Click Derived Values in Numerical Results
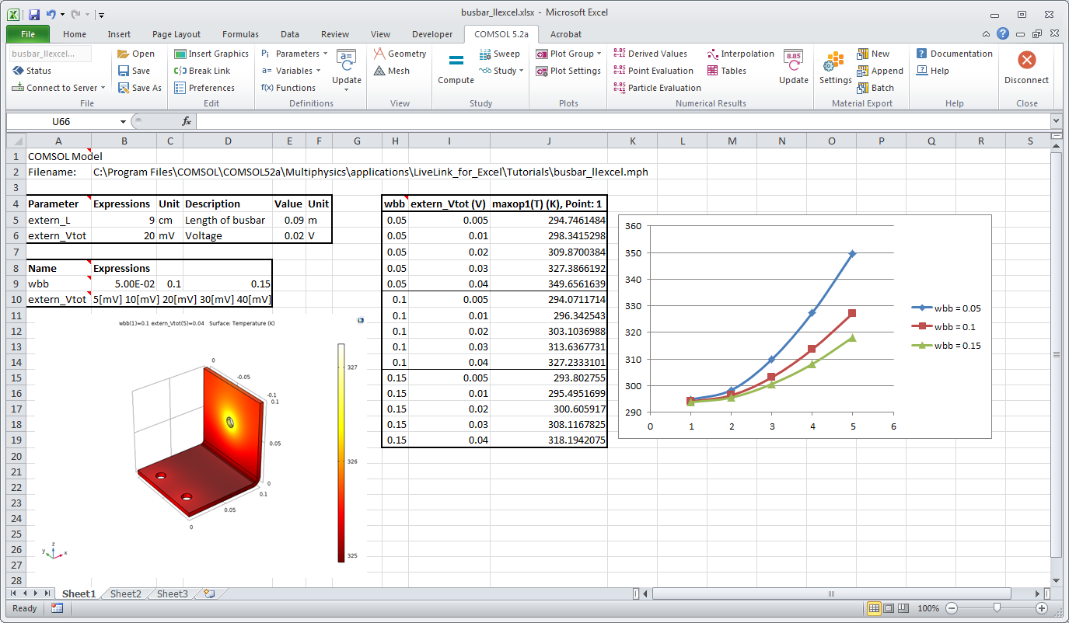The width and height of the screenshot is (1069, 623). (x=650, y=54)
